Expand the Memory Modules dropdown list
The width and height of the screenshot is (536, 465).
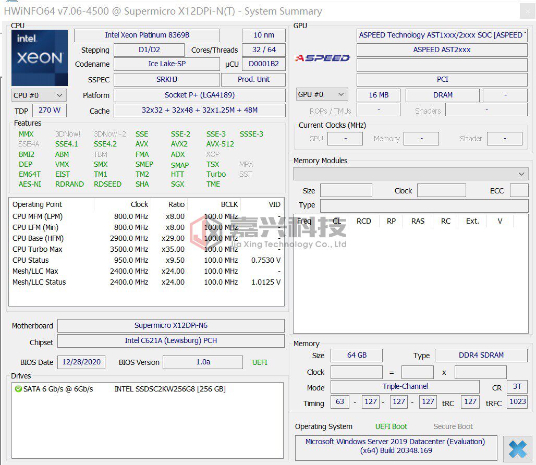coord(410,174)
